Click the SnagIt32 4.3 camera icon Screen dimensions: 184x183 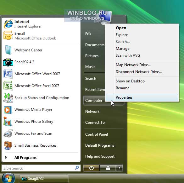coord(8,62)
